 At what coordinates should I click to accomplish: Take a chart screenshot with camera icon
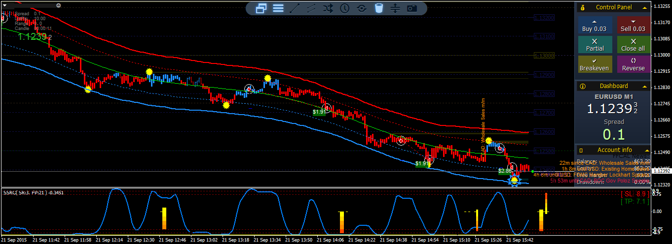pyautogui.click(x=412, y=8)
